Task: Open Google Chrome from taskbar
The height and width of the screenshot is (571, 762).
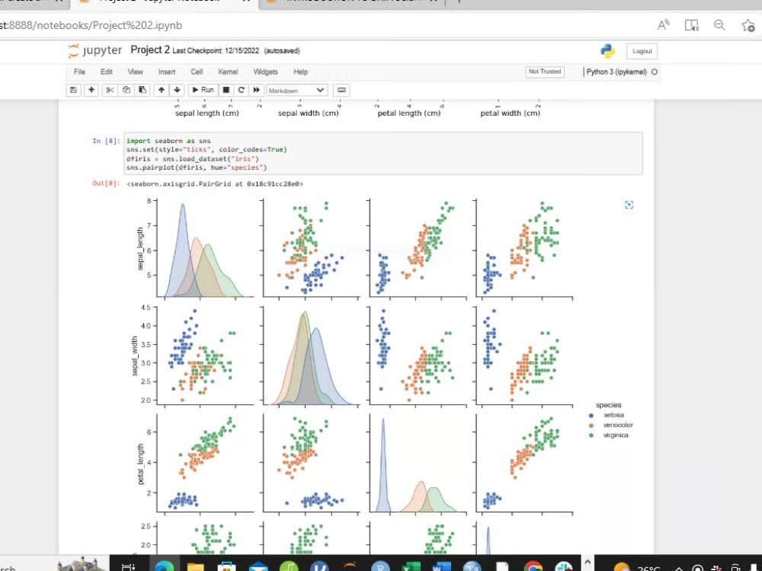Action: (533, 565)
